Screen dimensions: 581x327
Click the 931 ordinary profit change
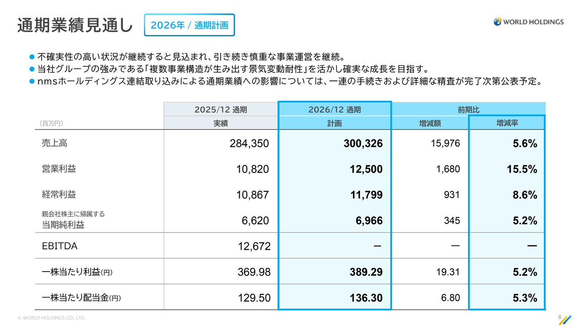(x=452, y=195)
